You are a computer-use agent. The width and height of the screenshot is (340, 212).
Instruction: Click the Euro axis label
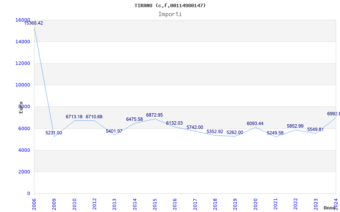(21, 107)
